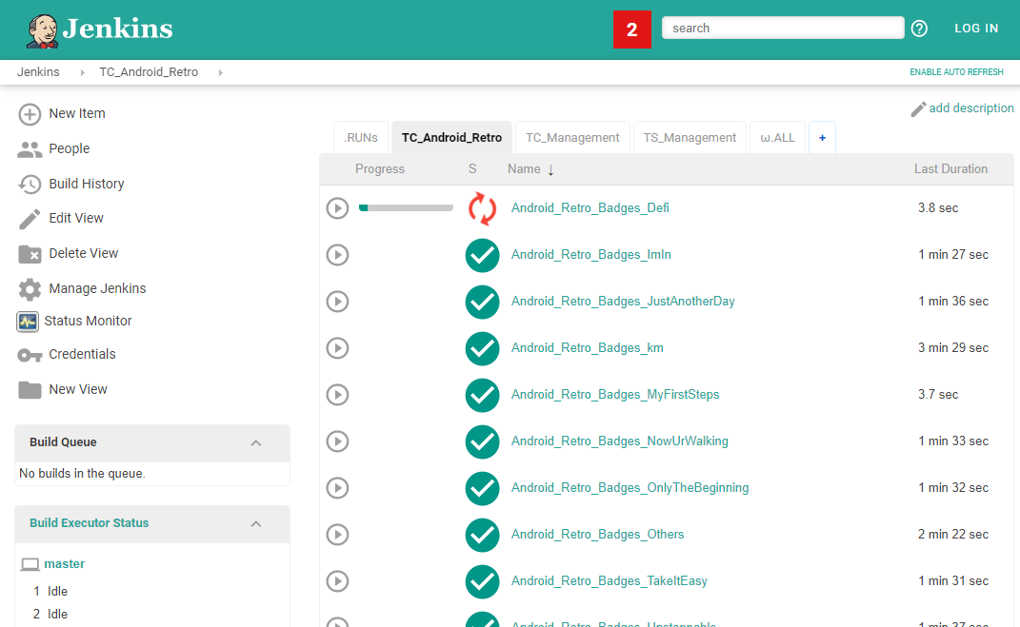Switch to the TC_Management tab
Viewport: 1020px width, 627px height.
point(572,138)
